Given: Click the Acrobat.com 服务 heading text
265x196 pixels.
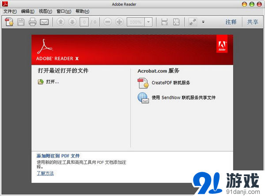Looking at the screenshot, I should tap(159, 71).
